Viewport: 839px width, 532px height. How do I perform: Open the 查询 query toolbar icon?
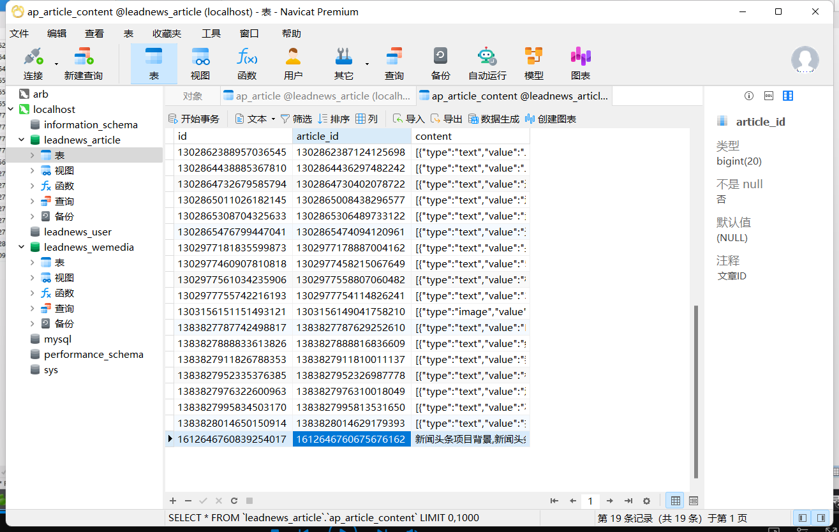[394, 64]
